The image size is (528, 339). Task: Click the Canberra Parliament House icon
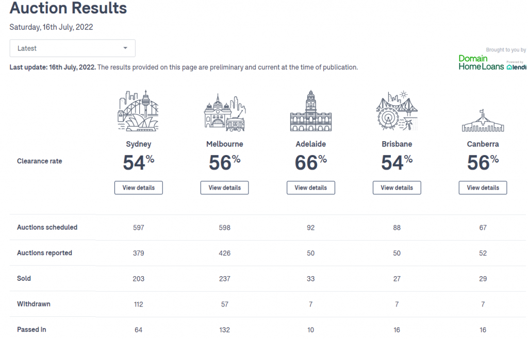click(483, 121)
